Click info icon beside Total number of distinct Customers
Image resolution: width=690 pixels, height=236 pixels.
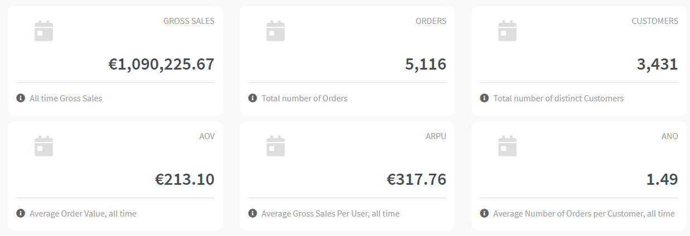[x=484, y=98]
